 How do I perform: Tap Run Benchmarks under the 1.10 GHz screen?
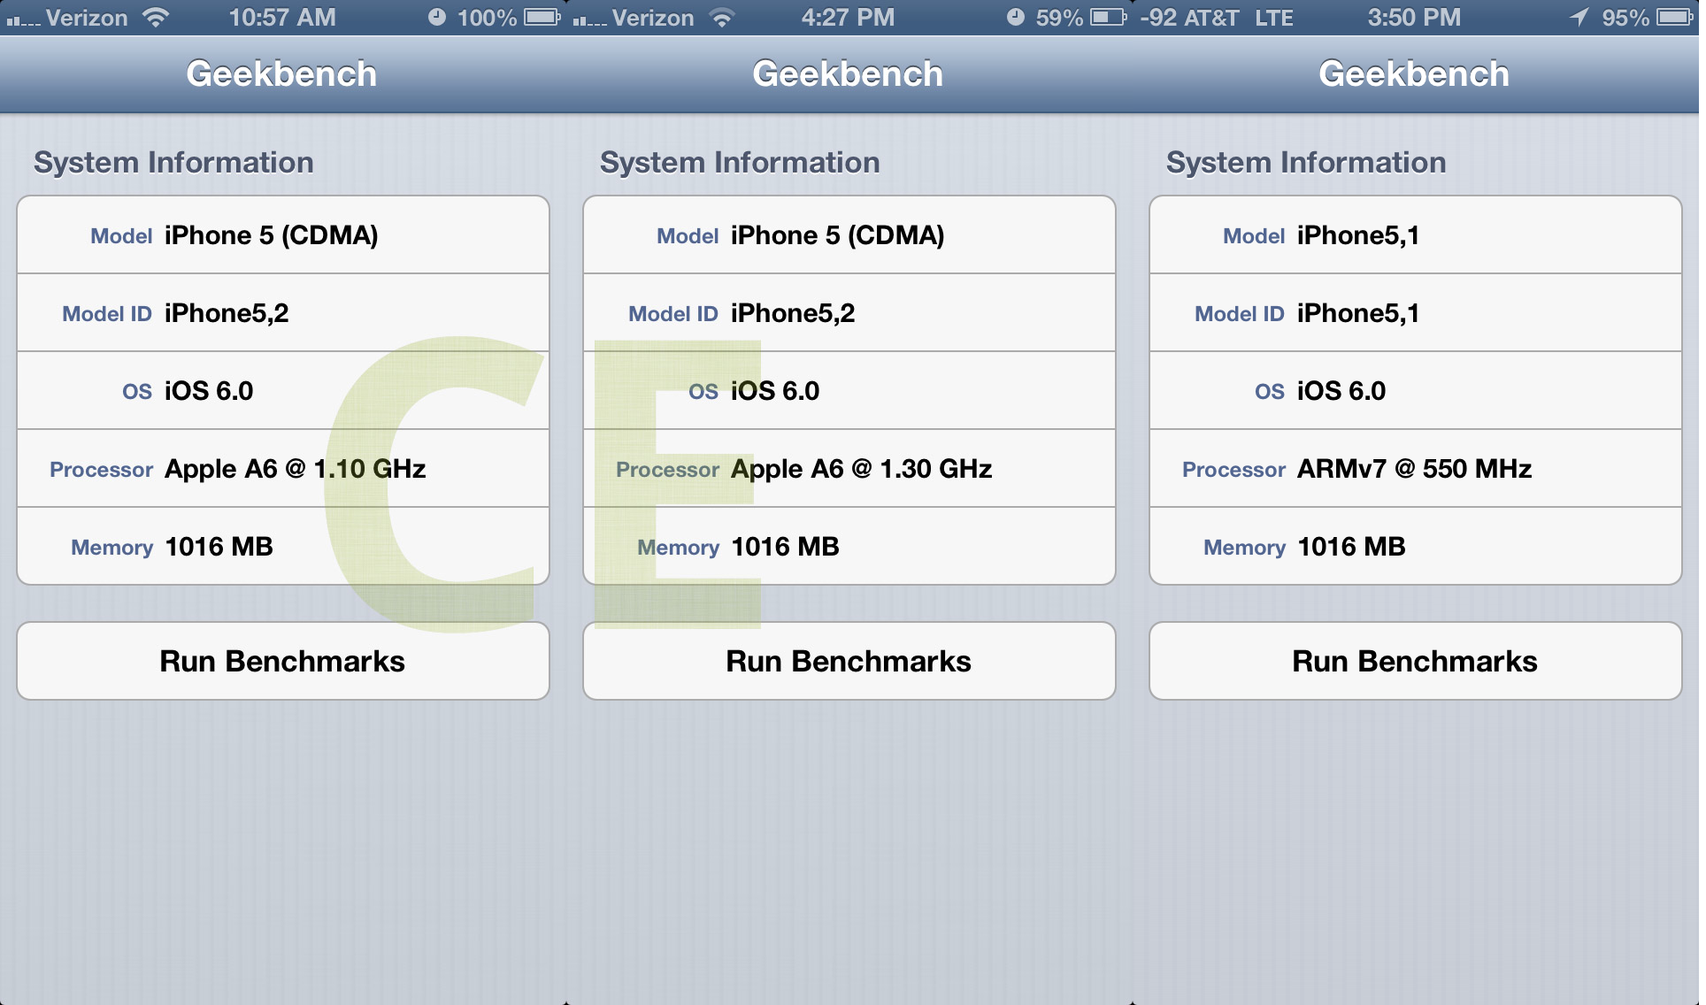[x=283, y=661]
